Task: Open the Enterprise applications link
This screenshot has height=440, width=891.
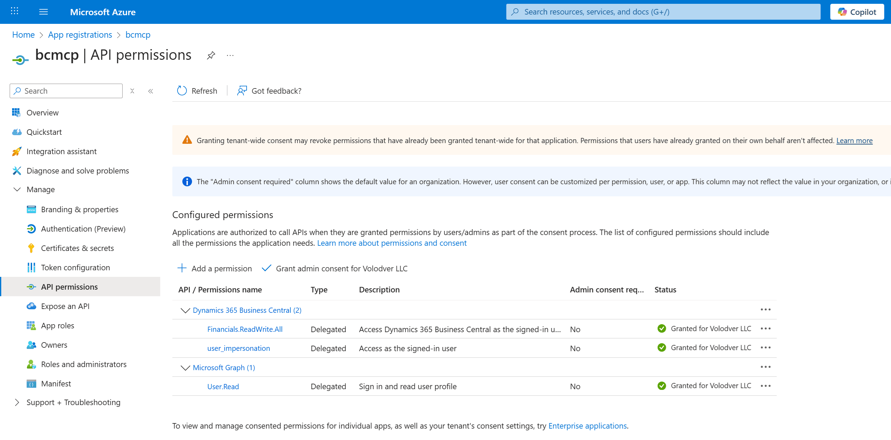Action: (x=587, y=426)
